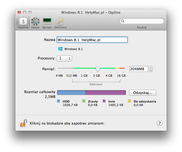Expand the Procesory dropdown

coord(64,58)
